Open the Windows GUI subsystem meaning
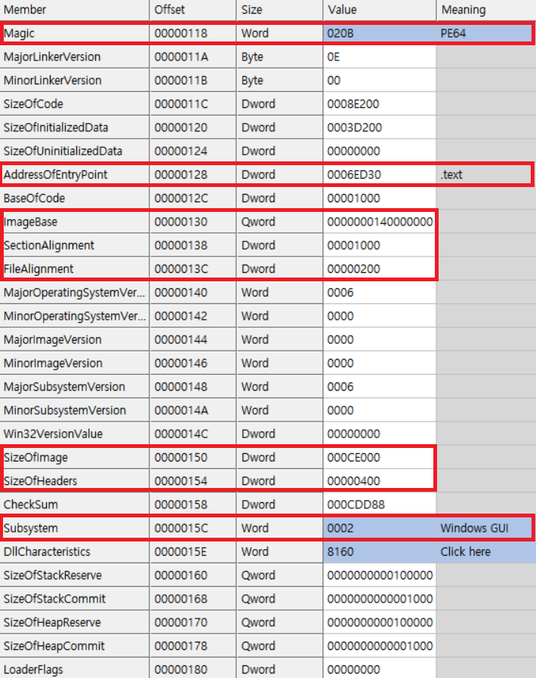This screenshot has width=536, height=678. click(486, 528)
